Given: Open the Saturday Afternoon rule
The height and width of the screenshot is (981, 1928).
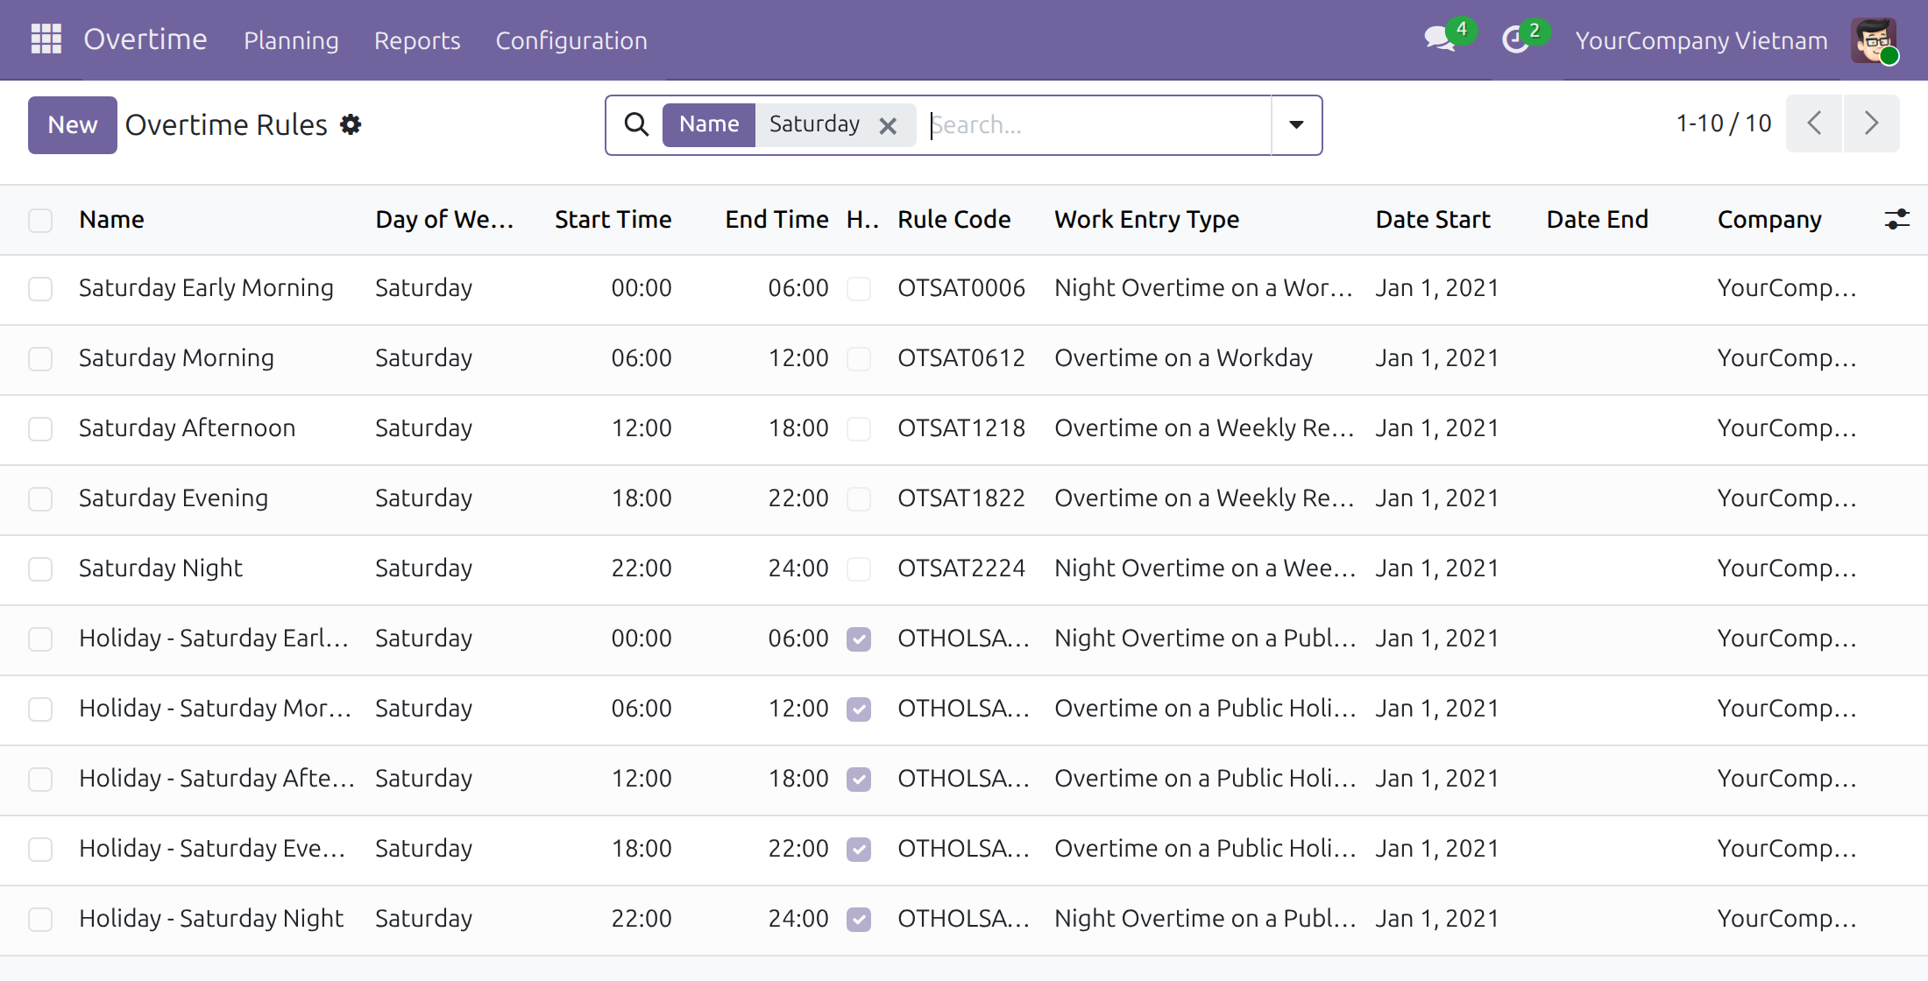Looking at the screenshot, I should [x=187, y=428].
